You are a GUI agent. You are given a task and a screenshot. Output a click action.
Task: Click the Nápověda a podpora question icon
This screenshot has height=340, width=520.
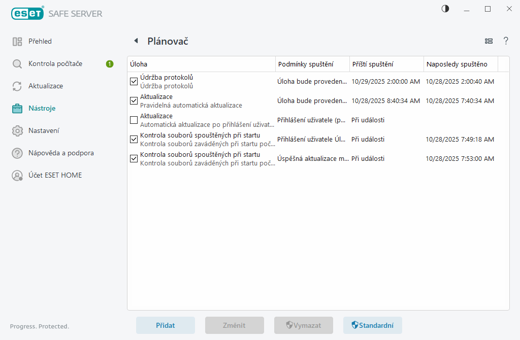pos(17,153)
